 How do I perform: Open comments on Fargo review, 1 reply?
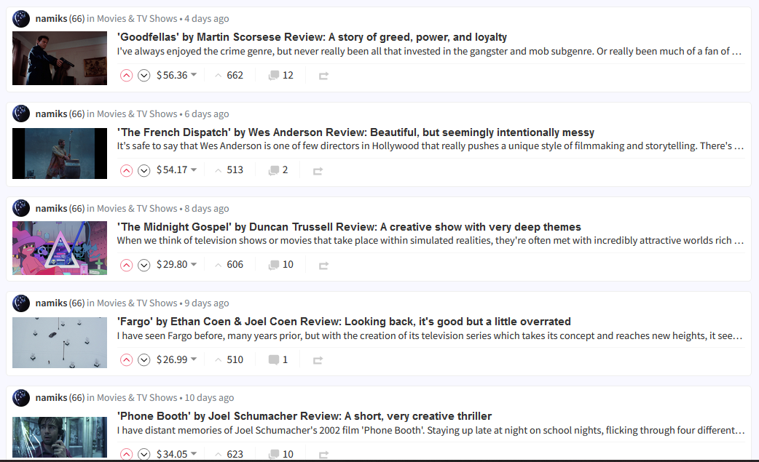[x=278, y=359]
